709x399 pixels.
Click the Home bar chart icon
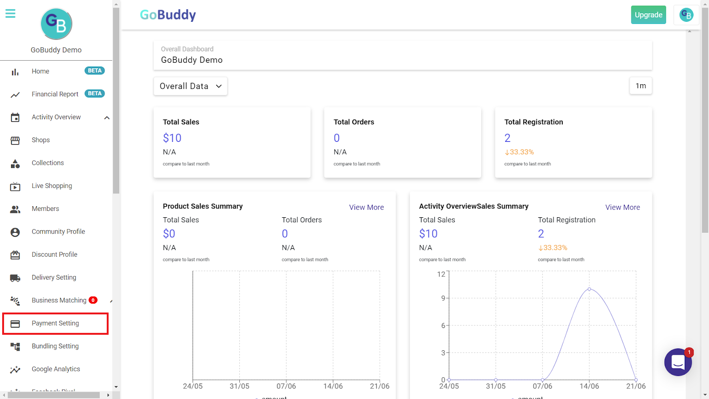15,72
